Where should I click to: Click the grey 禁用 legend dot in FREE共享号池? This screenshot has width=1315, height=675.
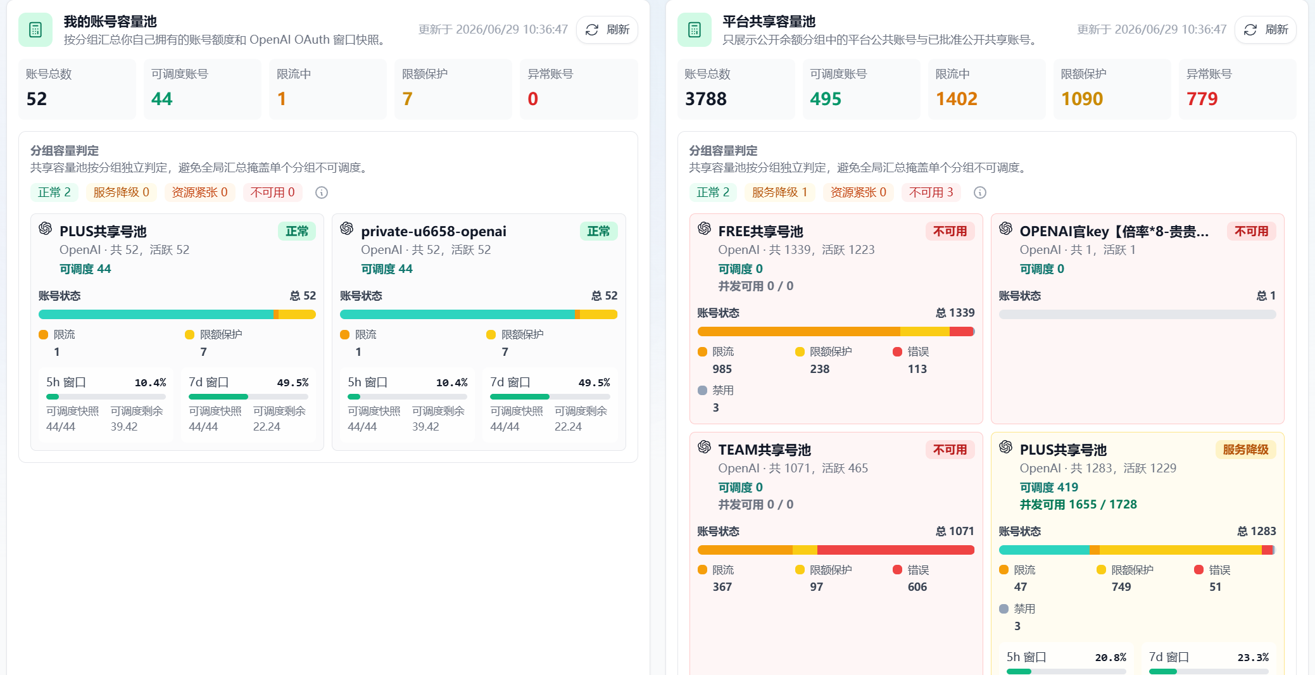coord(702,391)
